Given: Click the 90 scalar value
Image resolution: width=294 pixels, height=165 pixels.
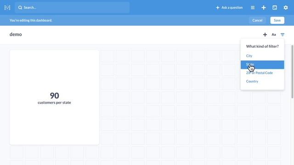Looking at the screenshot, I should point(54,96).
